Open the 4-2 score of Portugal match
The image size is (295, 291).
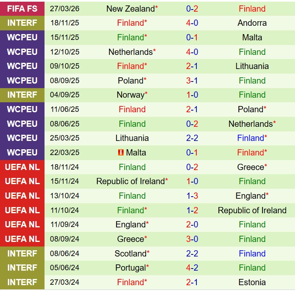click(x=192, y=268)
